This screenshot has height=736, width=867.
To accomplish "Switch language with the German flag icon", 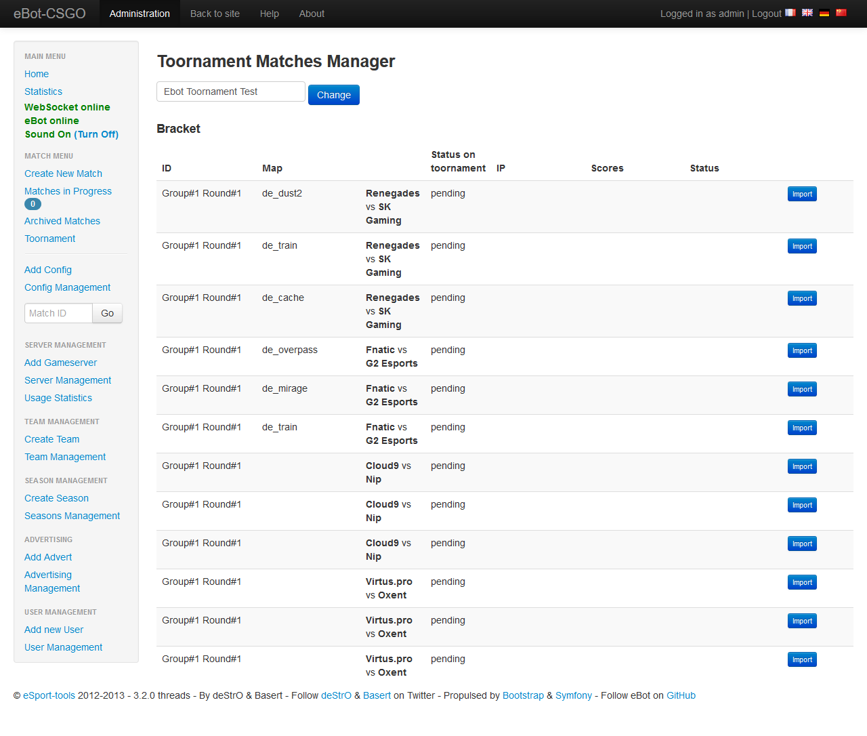I will coord(824,13).
